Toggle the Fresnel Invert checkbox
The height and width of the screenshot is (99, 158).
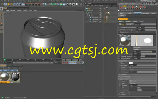point(130,92)
